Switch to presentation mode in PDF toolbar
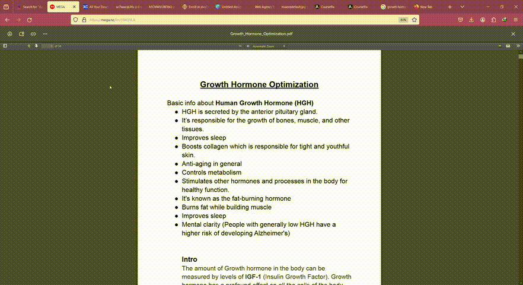This screenshot has width=523, height=285. click(x=500, y=46)
